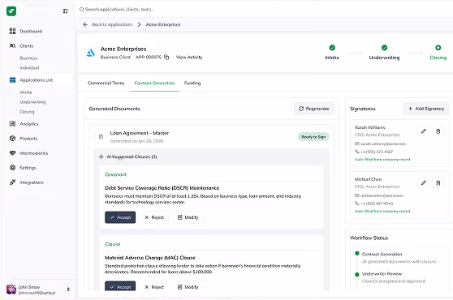The image size is (453, 300).
Task: Edit signatory Michael Chen
Action: click(424, 183)
